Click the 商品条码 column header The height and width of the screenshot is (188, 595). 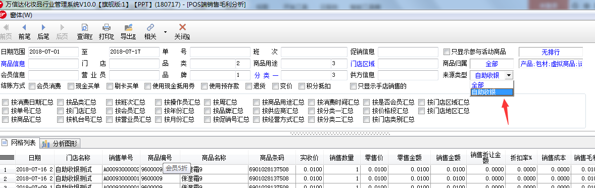272,158
